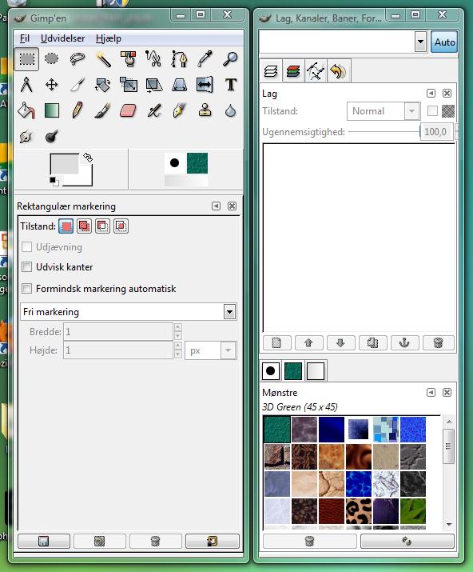Open the image selector dropdown arrow
Screen dimensions: 473x572
(x=420, y=42)
